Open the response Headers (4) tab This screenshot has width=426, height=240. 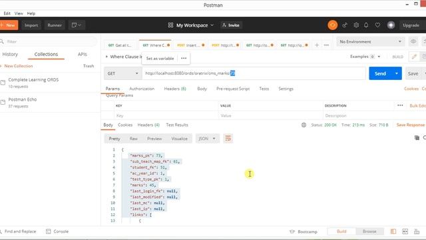click(148, 125)
